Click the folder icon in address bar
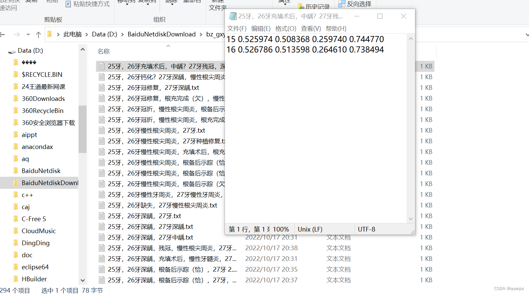 pos(50,34)
